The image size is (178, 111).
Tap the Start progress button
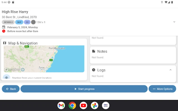point(84,89)
